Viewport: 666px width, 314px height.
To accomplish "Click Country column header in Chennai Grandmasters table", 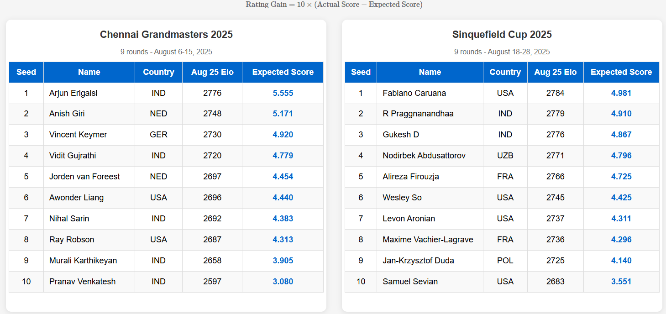I will (158, 72).
